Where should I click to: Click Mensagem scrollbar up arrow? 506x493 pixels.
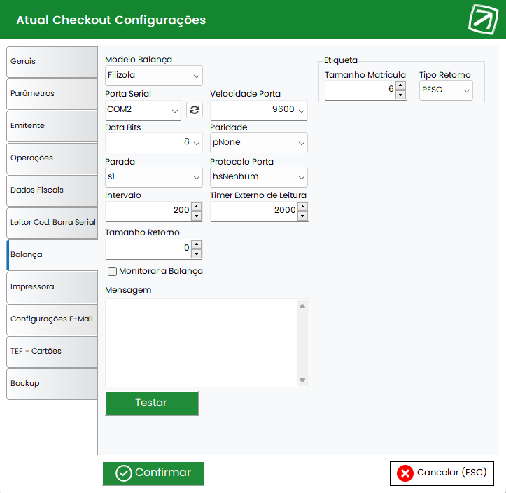click(302, 306)
